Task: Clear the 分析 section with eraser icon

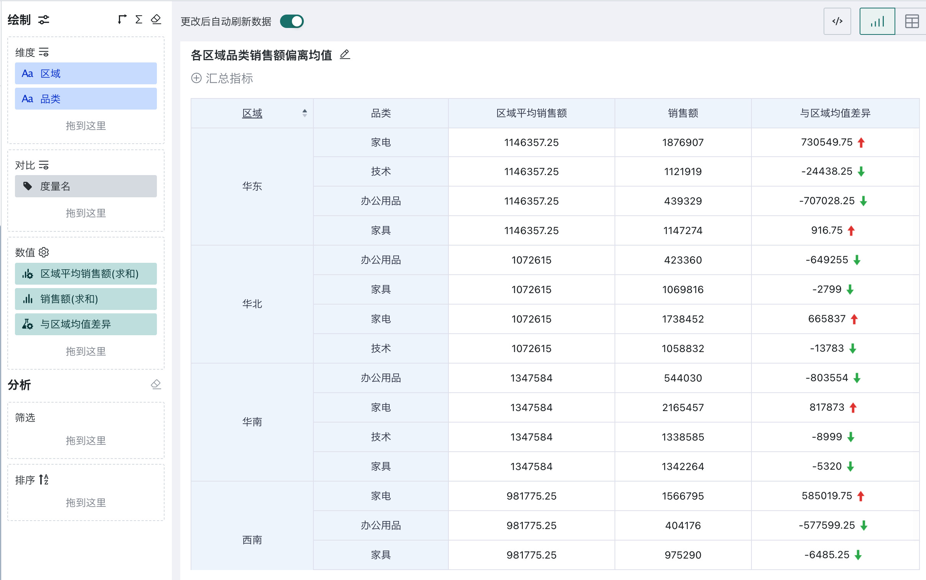Action: pyautogui.click(x=156, y=384)
